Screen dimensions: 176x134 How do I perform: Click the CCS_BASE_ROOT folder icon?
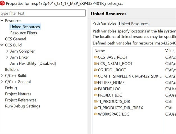click(96, 57)
